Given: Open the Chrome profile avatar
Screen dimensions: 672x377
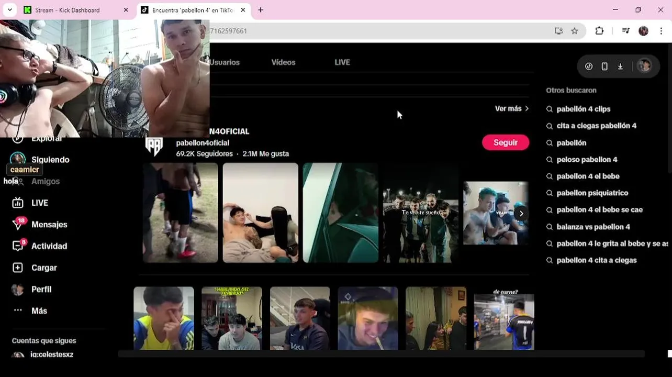Looking at the screenshot, I should coord(644,31).
